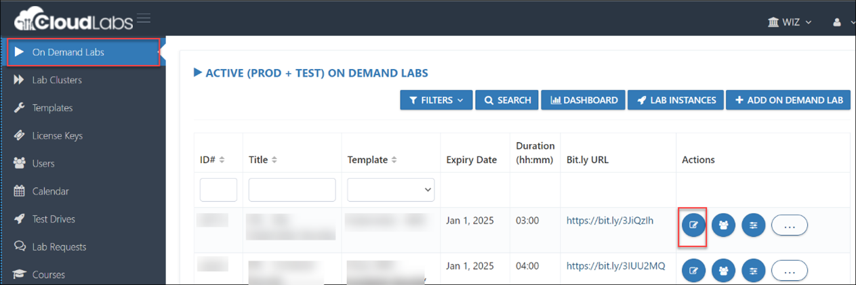Open Courses in sidebar
This screenshot has width=856, height=285.
coord(49,274)
